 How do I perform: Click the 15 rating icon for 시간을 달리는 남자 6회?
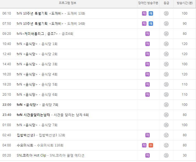point(166,115)
